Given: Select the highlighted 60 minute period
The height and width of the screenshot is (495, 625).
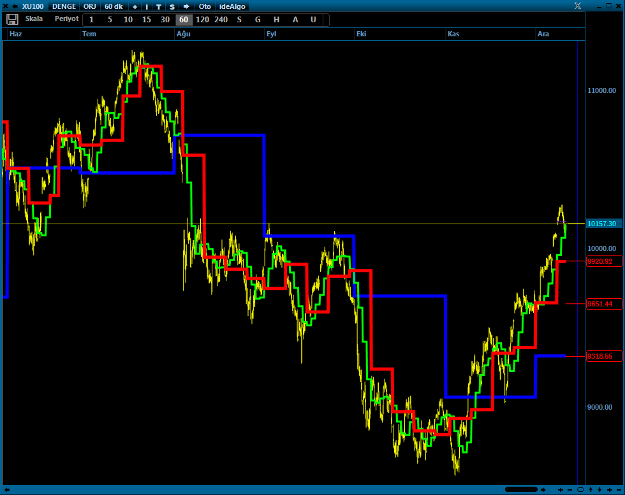Looking at the screenshot, I should coord(184,20).
